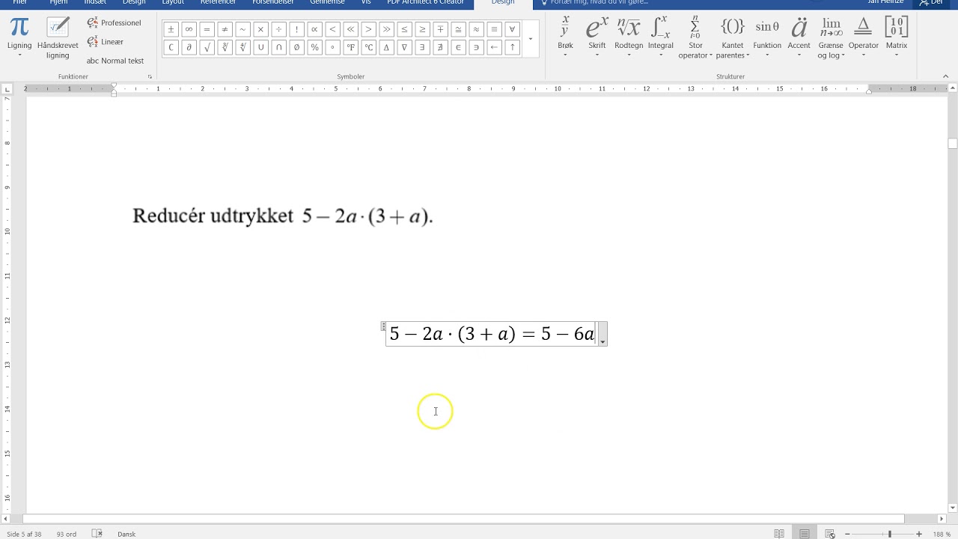This screenshot has width=958, height=539.
Task: Open the Vis ribbon tab
Action: tap(366, 3)
